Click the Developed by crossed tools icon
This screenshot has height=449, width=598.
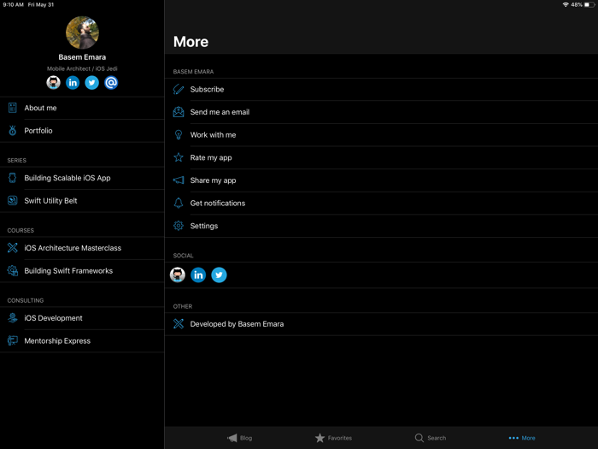pyautogui.click(x=178, y=324)
